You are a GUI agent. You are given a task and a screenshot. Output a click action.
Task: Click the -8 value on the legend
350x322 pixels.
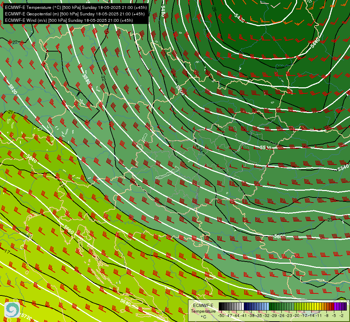coord(326,316)
